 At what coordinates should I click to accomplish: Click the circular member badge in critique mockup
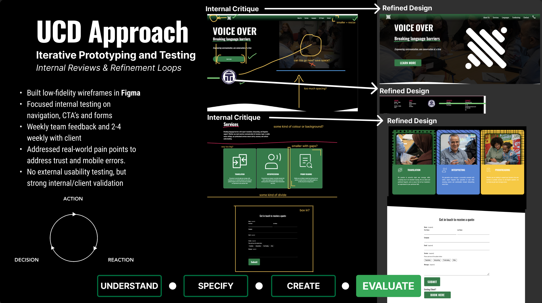229,77
